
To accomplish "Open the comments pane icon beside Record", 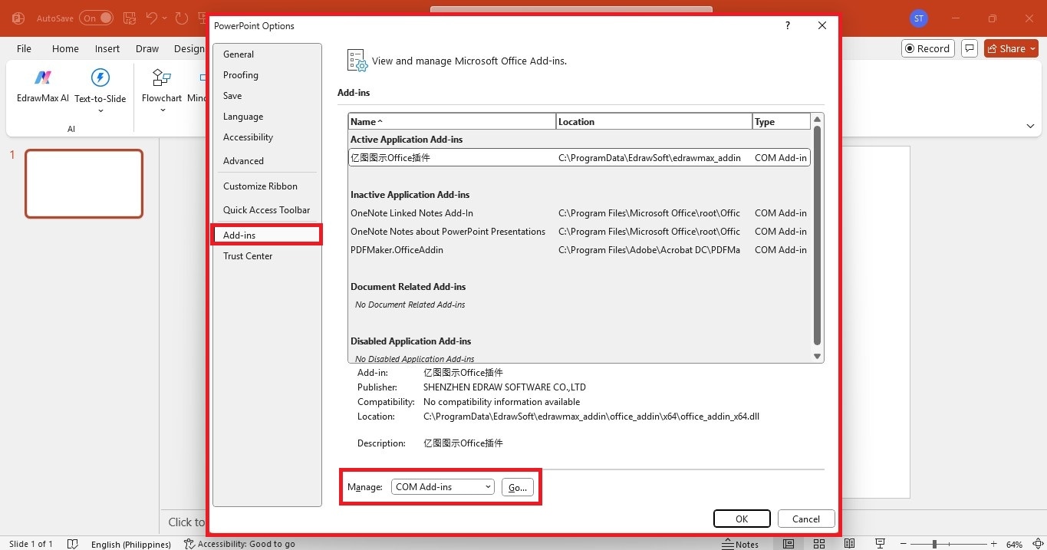I will coord(970,48).
